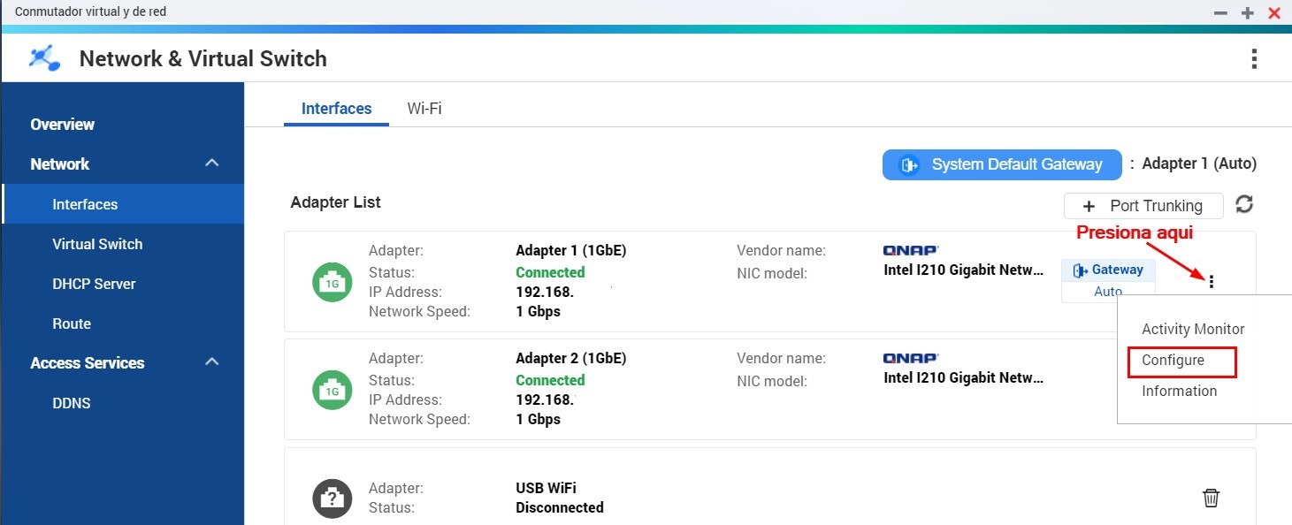The width and height of the screenshot is (1292, 525).
Task: Click the Network & Virtual Switch logo icon
Action: pyautogui.click(x=44, y=59)
